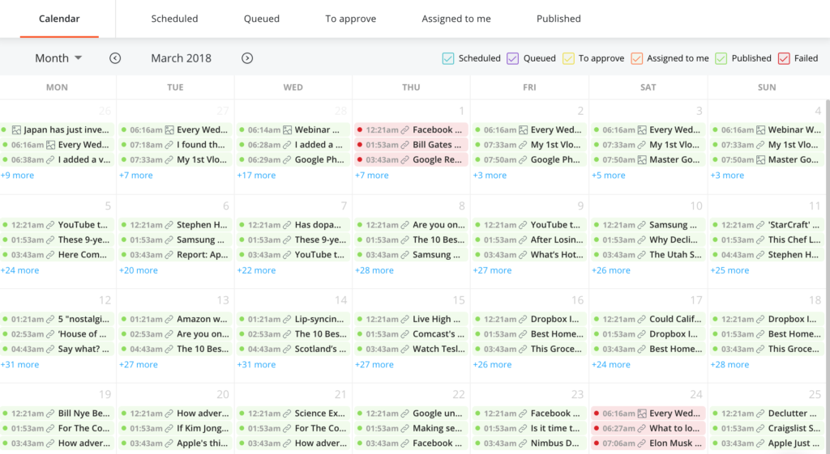Image resolution: width=830 pixels, height=454 pixels.
Task: Click link icon on Bill Nye post
Action: pyautogui.click(x=50, y=414)
